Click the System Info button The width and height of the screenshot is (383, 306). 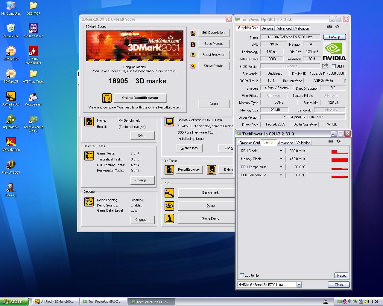[x=189, y=148]
